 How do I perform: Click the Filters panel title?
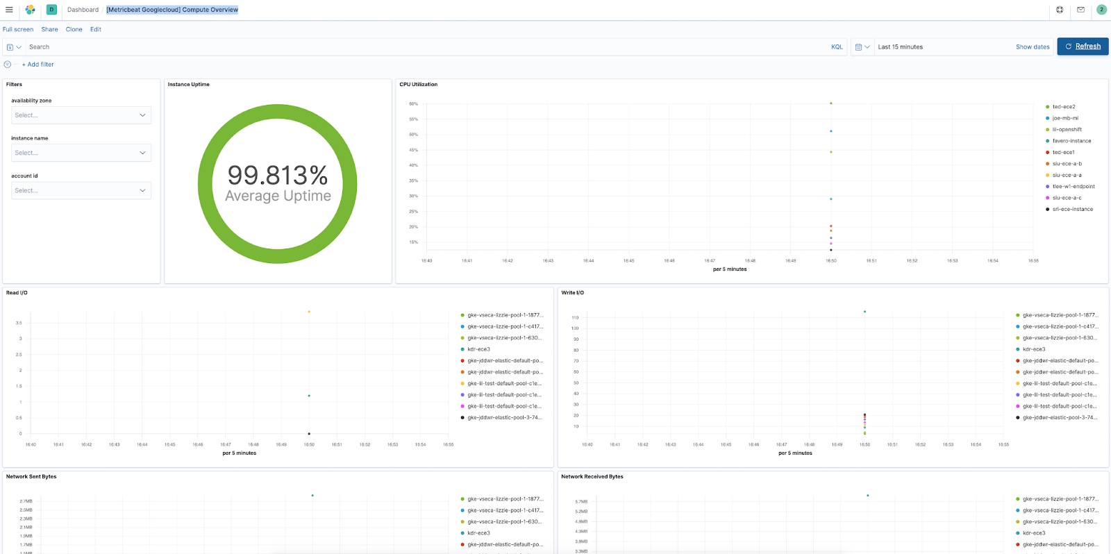click(x=14, y=85)
